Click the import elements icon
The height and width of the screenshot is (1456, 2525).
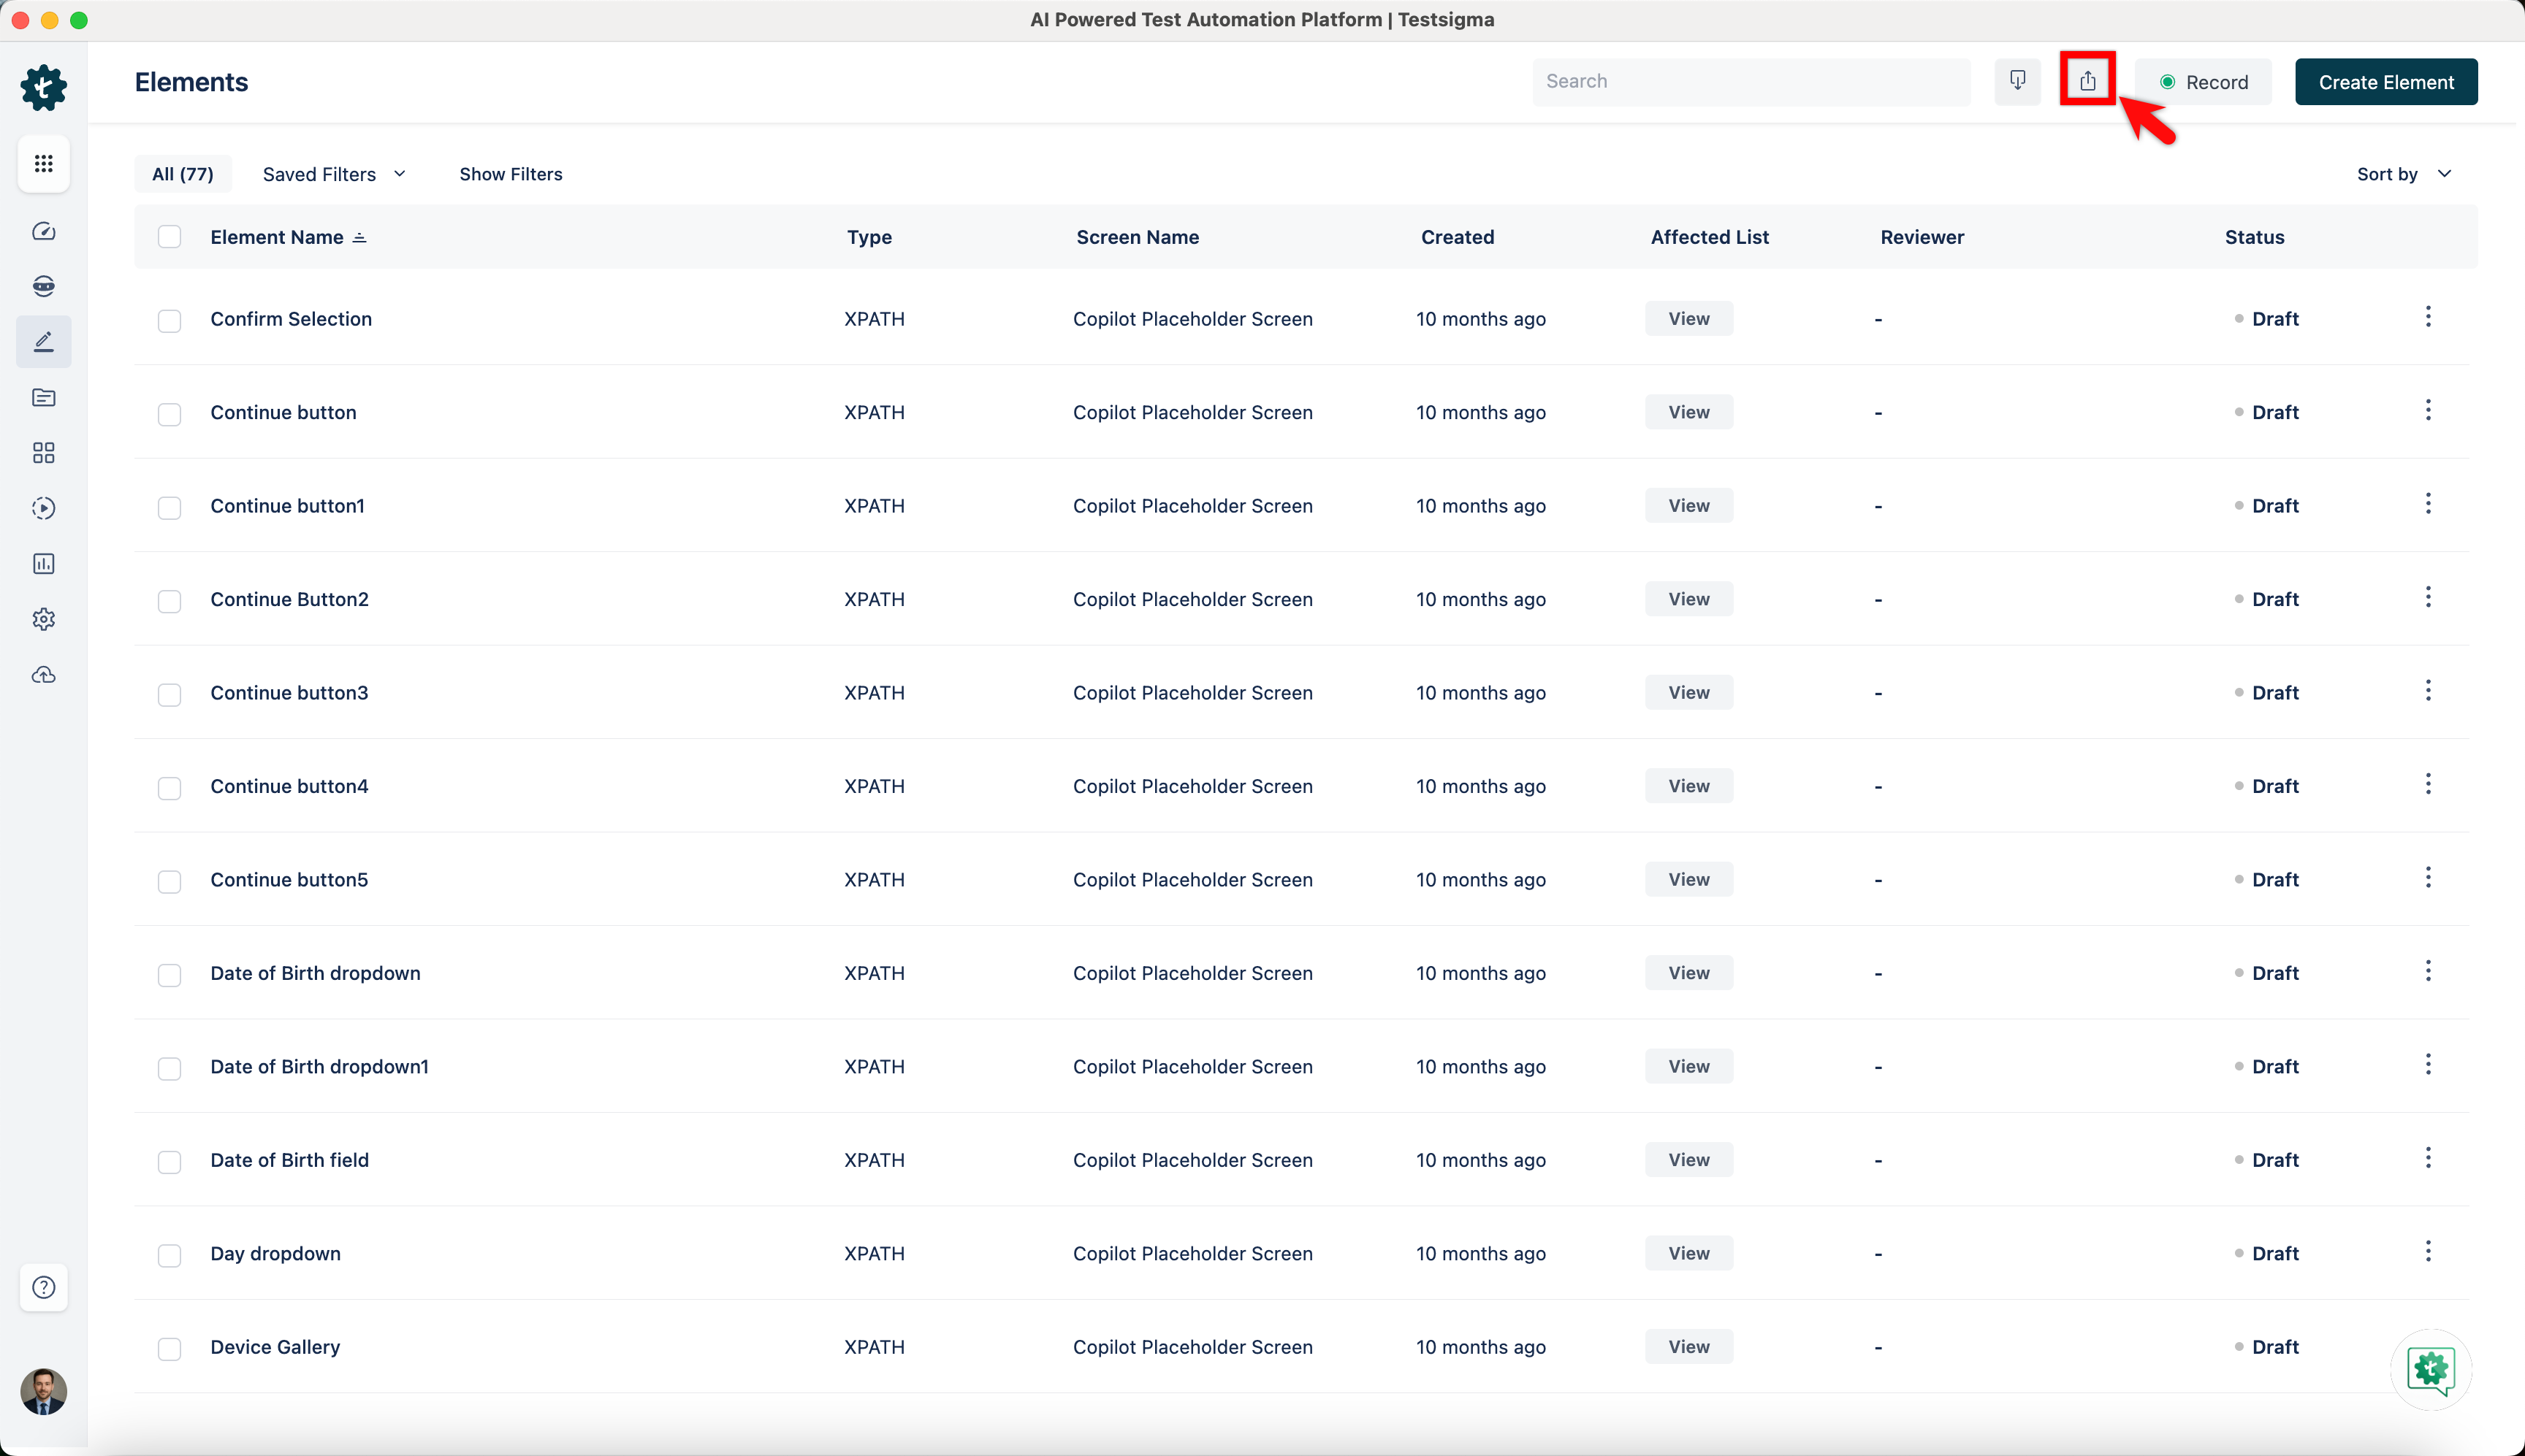coord(2016,81)
